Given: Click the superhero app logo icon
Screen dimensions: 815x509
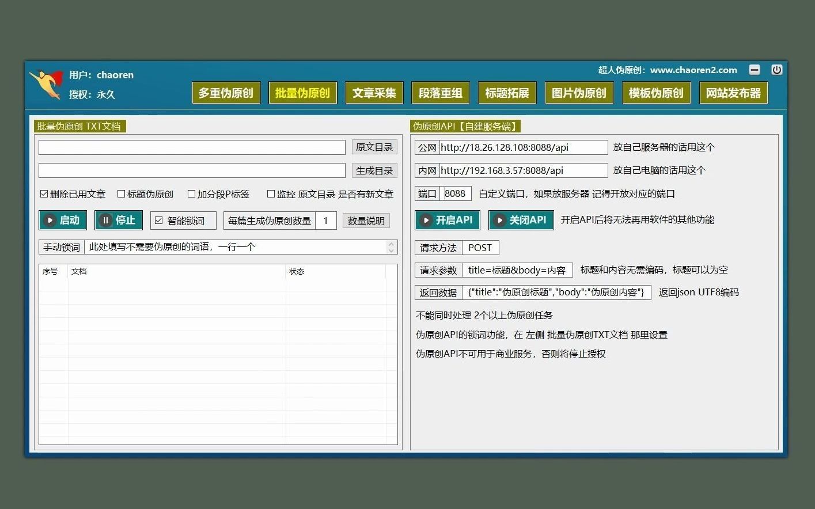Looking at the screenshot, I should pos(46,84).
